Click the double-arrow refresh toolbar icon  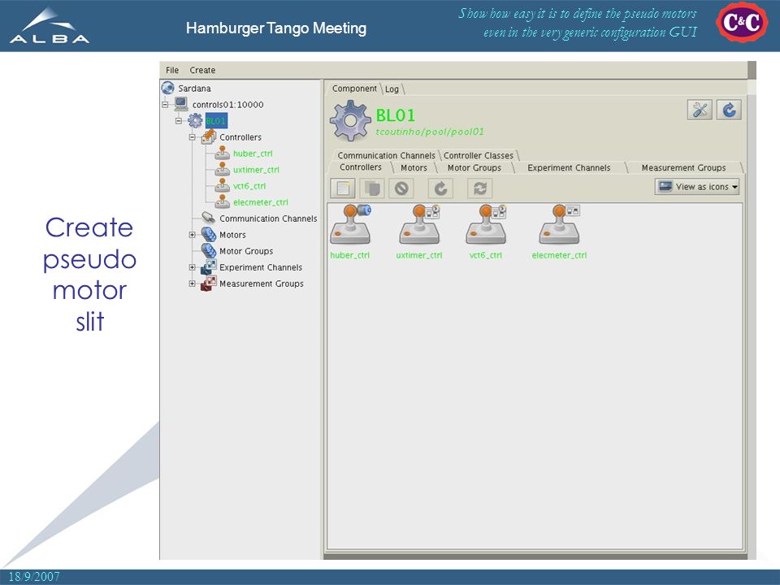(479, 188)
